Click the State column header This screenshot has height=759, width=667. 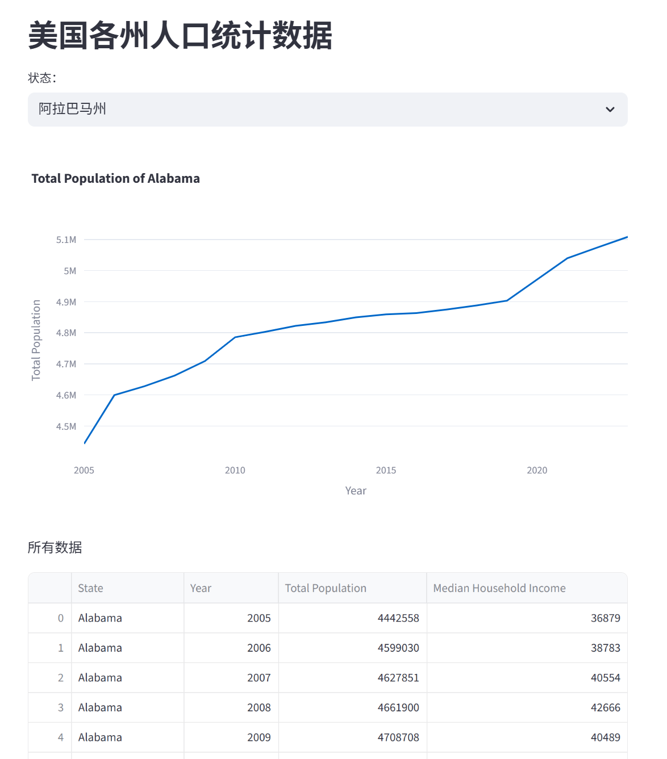90,588
